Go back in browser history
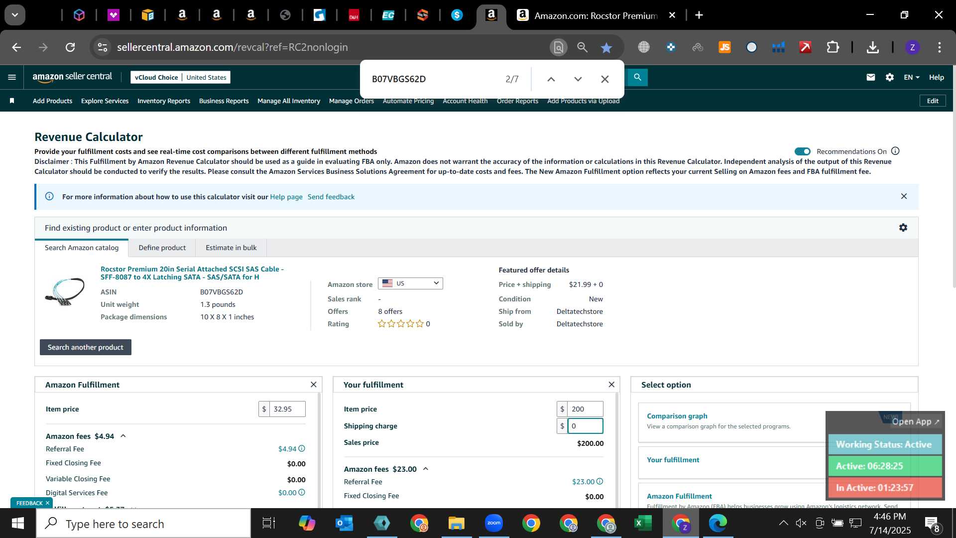Image resolution: width=956 pixels, height=538 pixels. click(x=16, y=47)
